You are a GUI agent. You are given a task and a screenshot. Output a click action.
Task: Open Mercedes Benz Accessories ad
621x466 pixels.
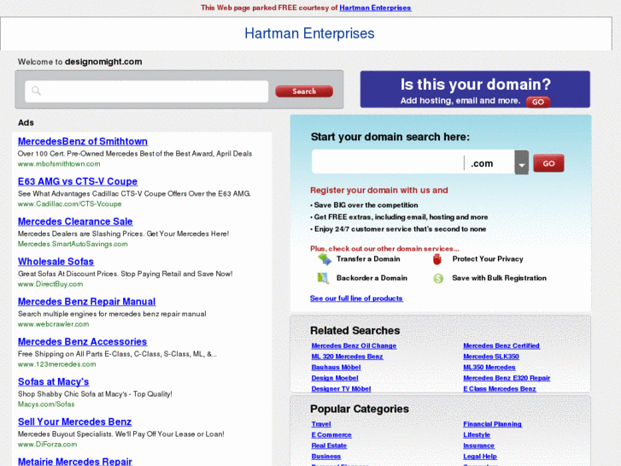[x=82, y=341]
